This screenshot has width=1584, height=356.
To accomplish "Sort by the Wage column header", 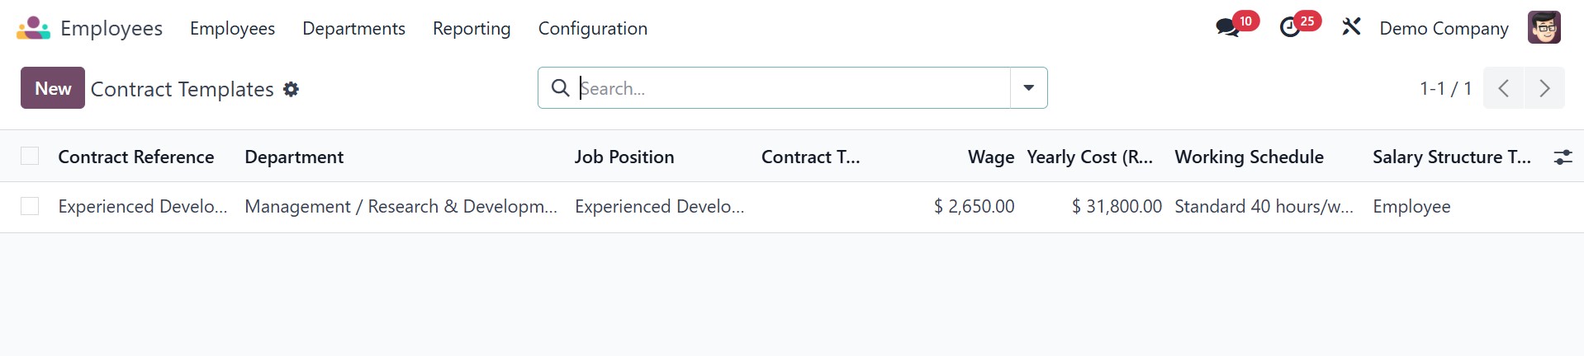I will (x=990, y=157).
